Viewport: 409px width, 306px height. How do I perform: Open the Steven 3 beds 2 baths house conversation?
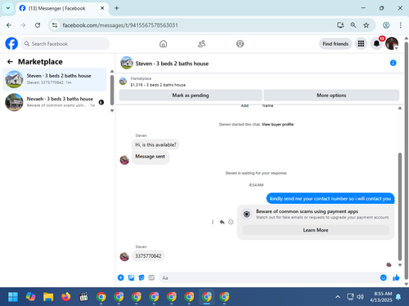[x=55, y=79]
